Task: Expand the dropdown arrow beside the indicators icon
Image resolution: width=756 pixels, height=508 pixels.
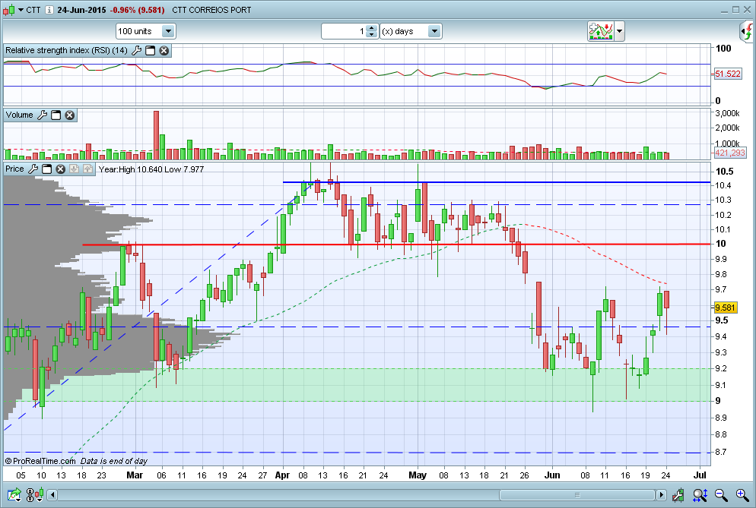Action: (x=620, y=32)
